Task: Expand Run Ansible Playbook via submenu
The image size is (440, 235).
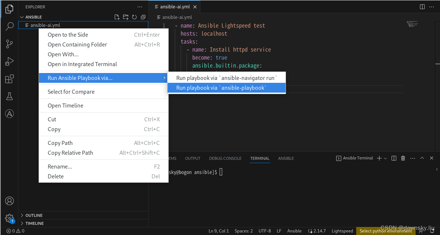Action: (x=104, y=78)
